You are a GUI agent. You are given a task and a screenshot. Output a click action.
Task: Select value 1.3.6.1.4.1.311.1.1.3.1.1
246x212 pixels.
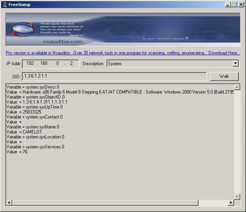[x=45, y=102]
